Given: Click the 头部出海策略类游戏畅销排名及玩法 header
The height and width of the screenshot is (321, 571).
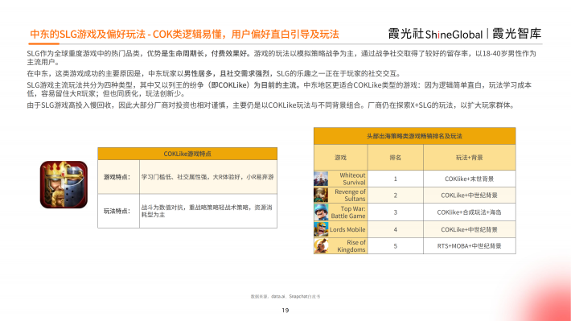Looking at the screenshot, I should point(414,136).
